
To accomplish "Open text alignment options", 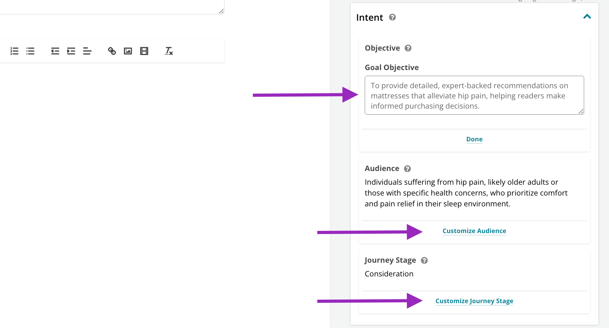I will click(x=87, y=51).
